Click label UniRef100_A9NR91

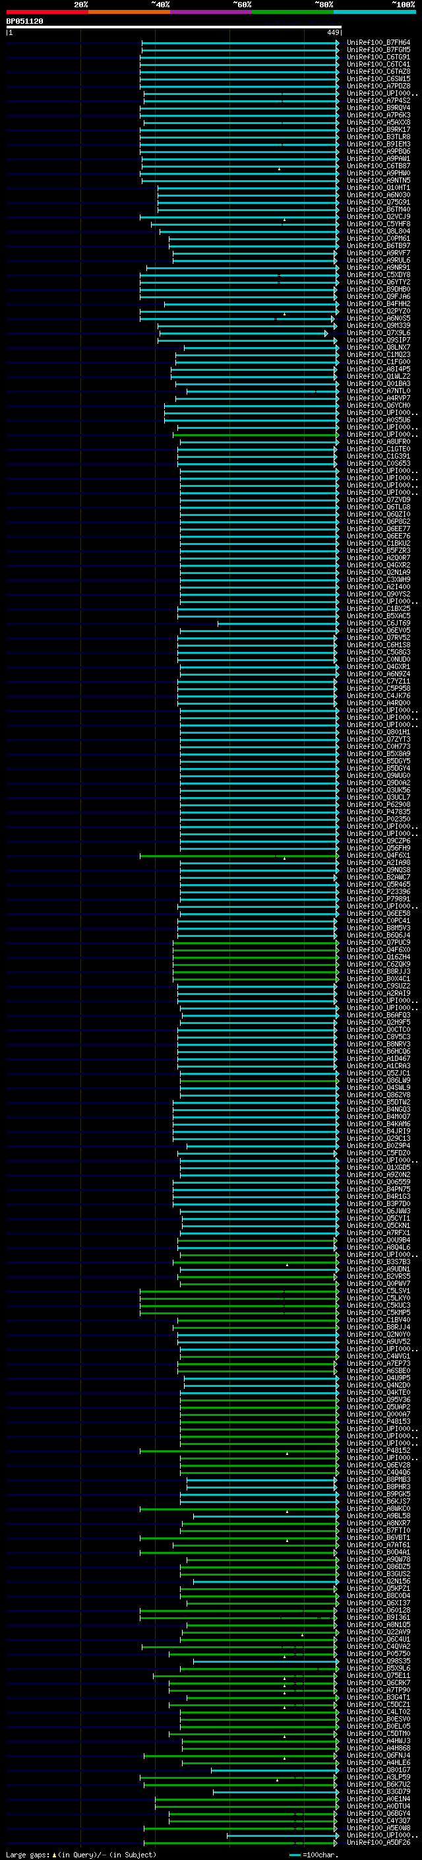[x=378, y=267]
